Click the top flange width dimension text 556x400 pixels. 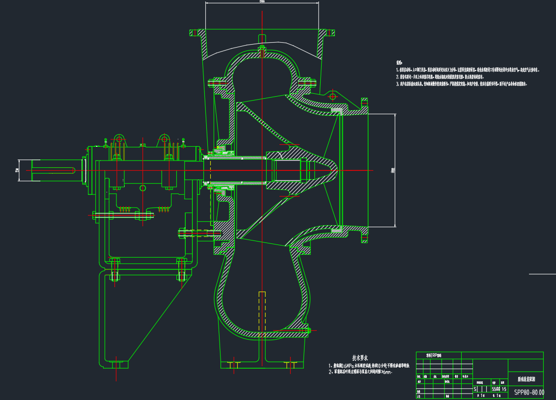click(262, 2)
